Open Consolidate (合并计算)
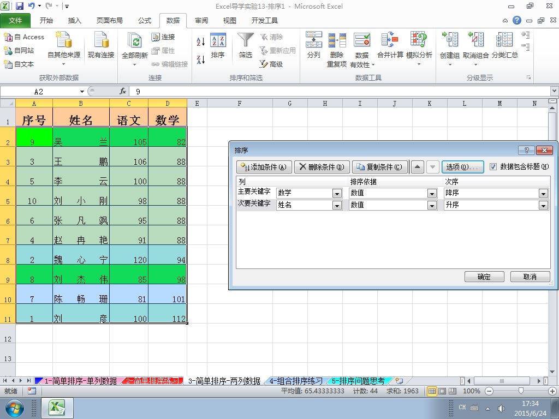The width and height of the screenshot is (559, 419). pyautogui.click(x=390, y=45)
